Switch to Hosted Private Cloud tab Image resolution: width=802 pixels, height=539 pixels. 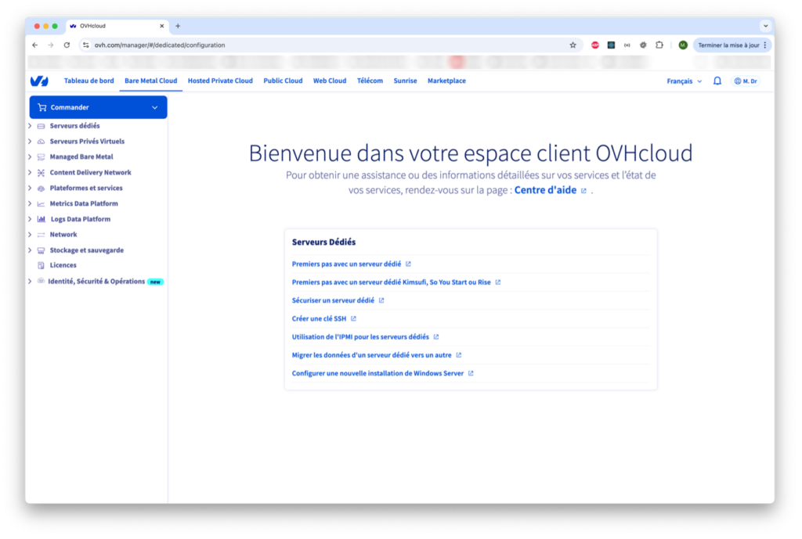(220, 81)
